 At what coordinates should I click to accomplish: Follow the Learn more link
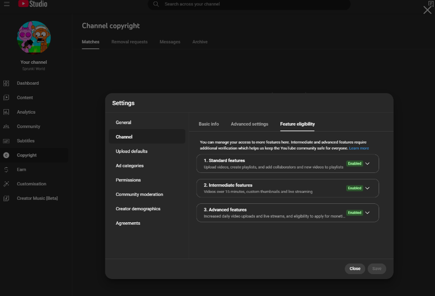click(x=359, y=148)
